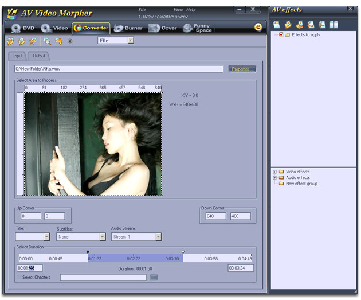This screenshot has width=361, height=300.
Task: Enable the Select Chapters option
Action: point(19,278)
